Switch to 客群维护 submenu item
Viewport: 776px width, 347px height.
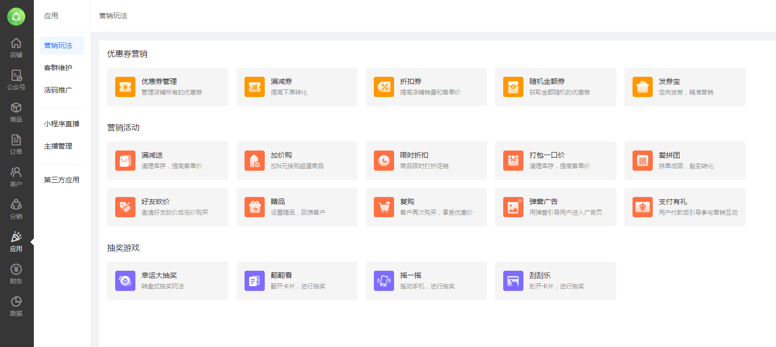click(x=58, y=68)
